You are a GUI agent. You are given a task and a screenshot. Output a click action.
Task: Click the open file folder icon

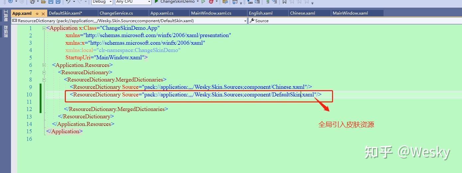pyautogui.click(x=44, y=2)
